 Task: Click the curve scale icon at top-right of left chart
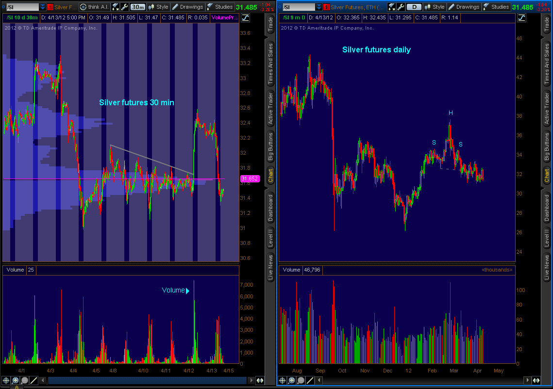[x=245, y=17]
